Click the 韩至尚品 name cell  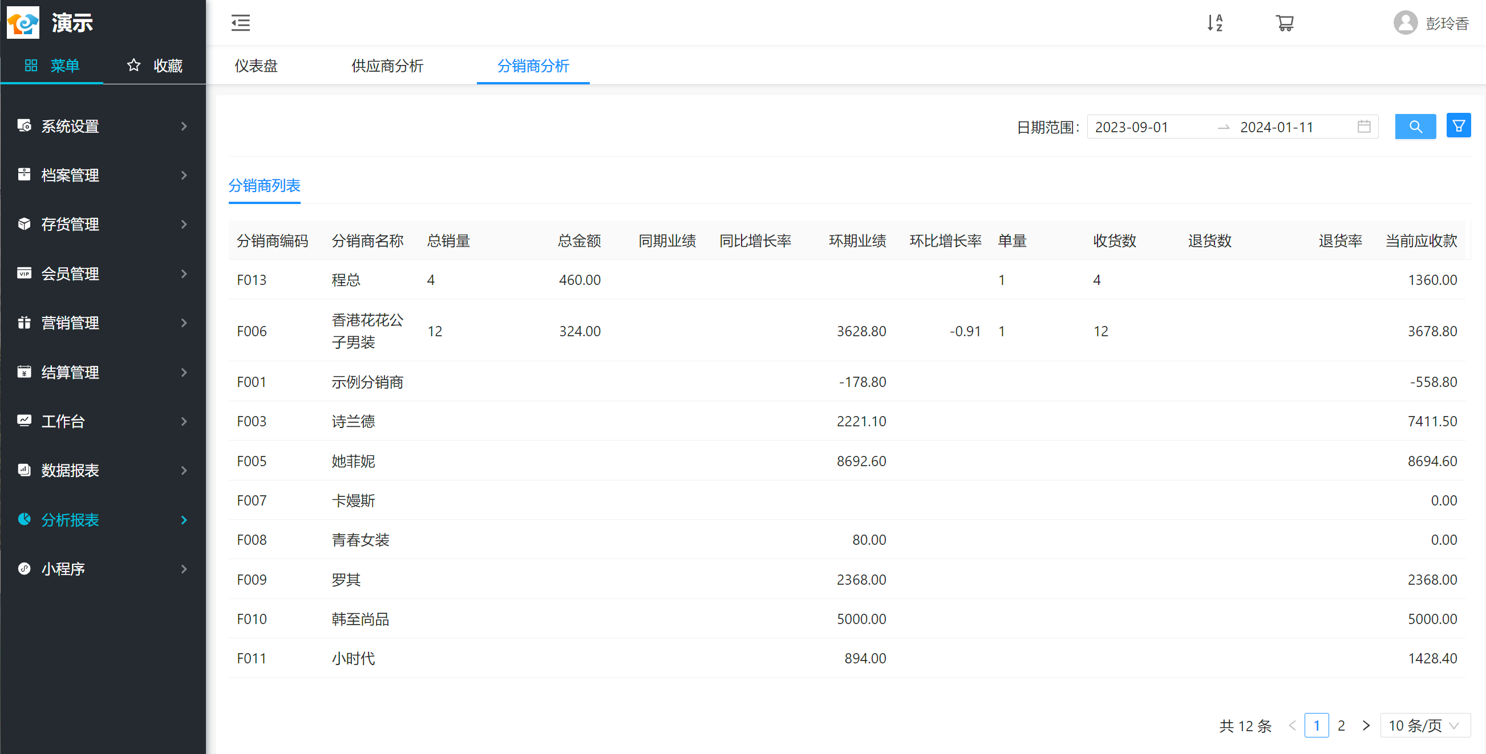[361, 618]
